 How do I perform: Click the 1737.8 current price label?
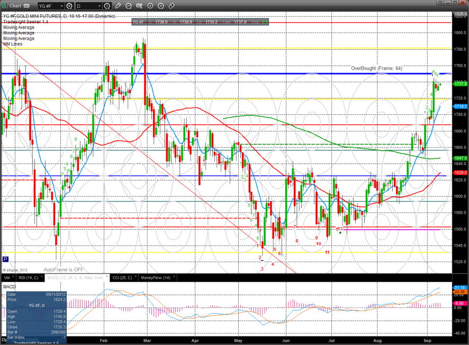(x=460, y=84)
